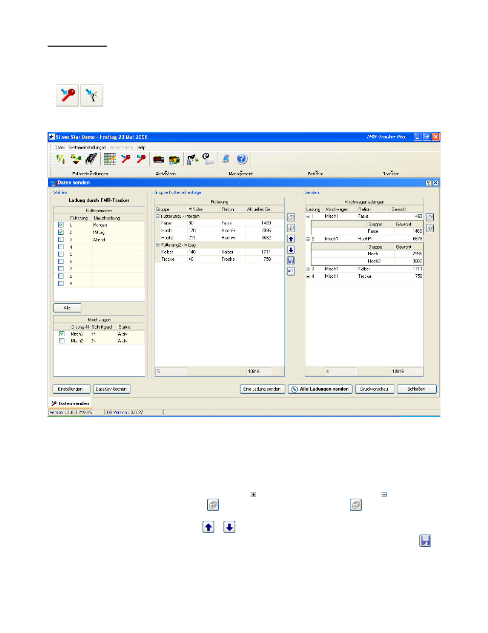
Task: Click the handheld PDA toolbar icon
Action: tap(226, 159)
